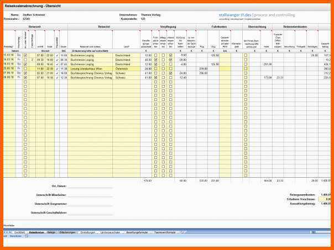This screenshot has height=250, width=334.
Task: Select the Auszahlungsbetrag value
Action: tap(326, 204)
